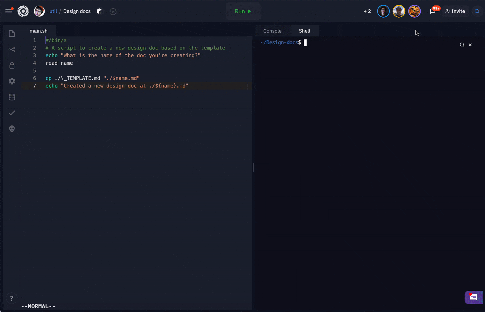Click the Replit logo icon
This screenshot has width=485, height=312.
pos(23,11)
